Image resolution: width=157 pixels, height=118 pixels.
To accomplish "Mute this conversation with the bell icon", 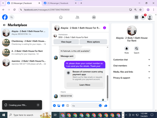I will pyautogui.click(x=127, y=48).
